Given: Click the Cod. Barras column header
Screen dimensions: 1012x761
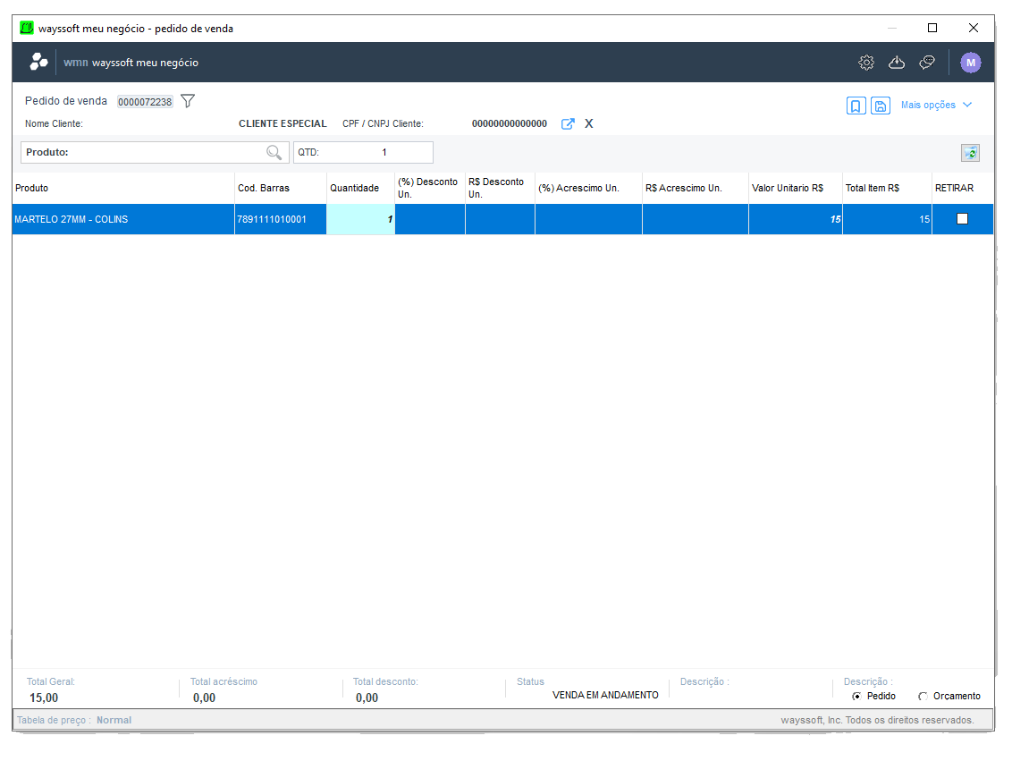Looking at the screenshot, I should point(281,188).
